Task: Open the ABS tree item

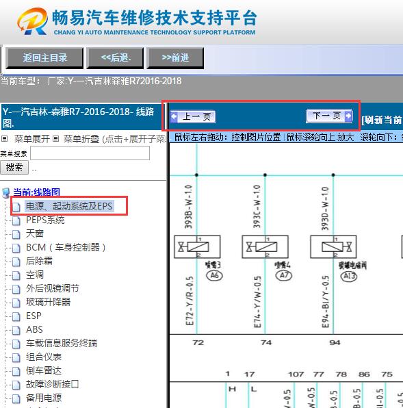Action: tap(34, 329)
